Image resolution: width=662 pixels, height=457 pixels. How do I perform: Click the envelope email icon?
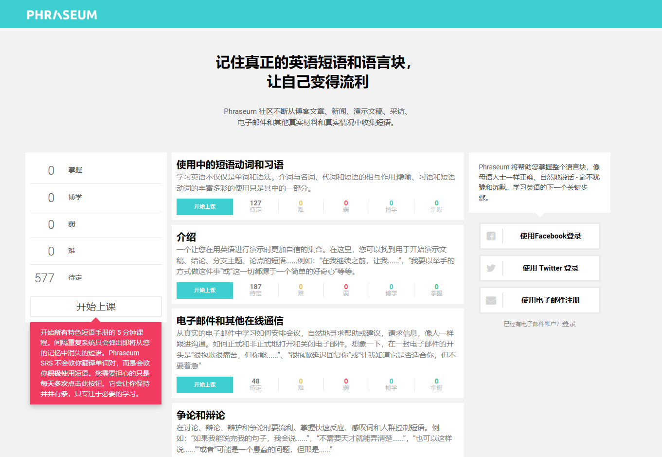491,300
